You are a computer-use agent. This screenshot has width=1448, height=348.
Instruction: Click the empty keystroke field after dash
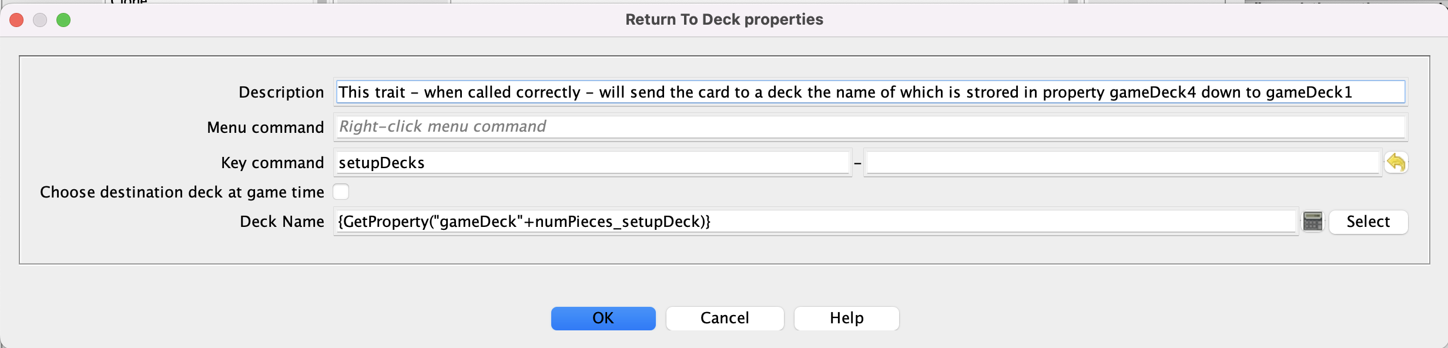click(1122, 162)
